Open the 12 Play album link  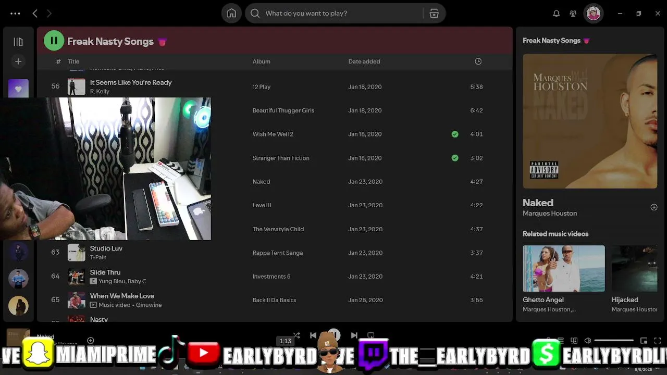261,87
